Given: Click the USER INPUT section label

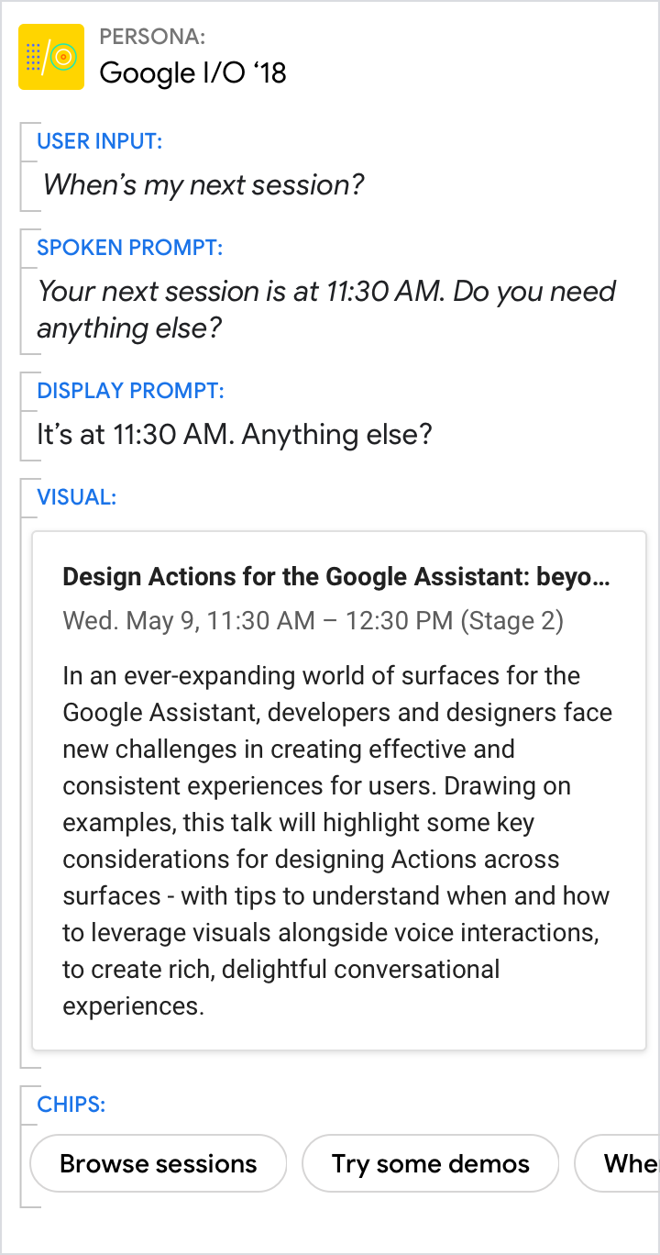Looking at the screenshot, I should [x=100, y=141].
